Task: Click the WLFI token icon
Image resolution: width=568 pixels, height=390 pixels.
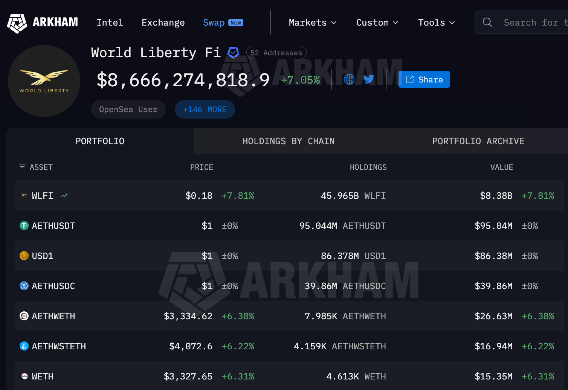Action: click(24, 195)
